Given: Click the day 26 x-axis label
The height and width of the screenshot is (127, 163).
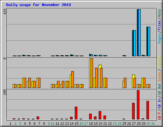Looking at the screenshot, I should click(129, 124).
